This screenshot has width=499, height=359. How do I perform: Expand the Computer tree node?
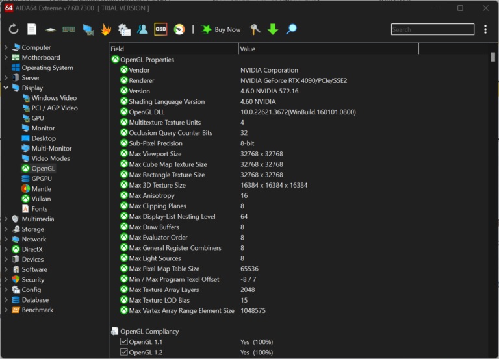click(x=6, y=47)
